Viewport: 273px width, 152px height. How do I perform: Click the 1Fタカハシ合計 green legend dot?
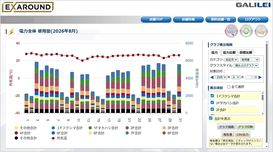pyautogui.click(x=90, y=128)
